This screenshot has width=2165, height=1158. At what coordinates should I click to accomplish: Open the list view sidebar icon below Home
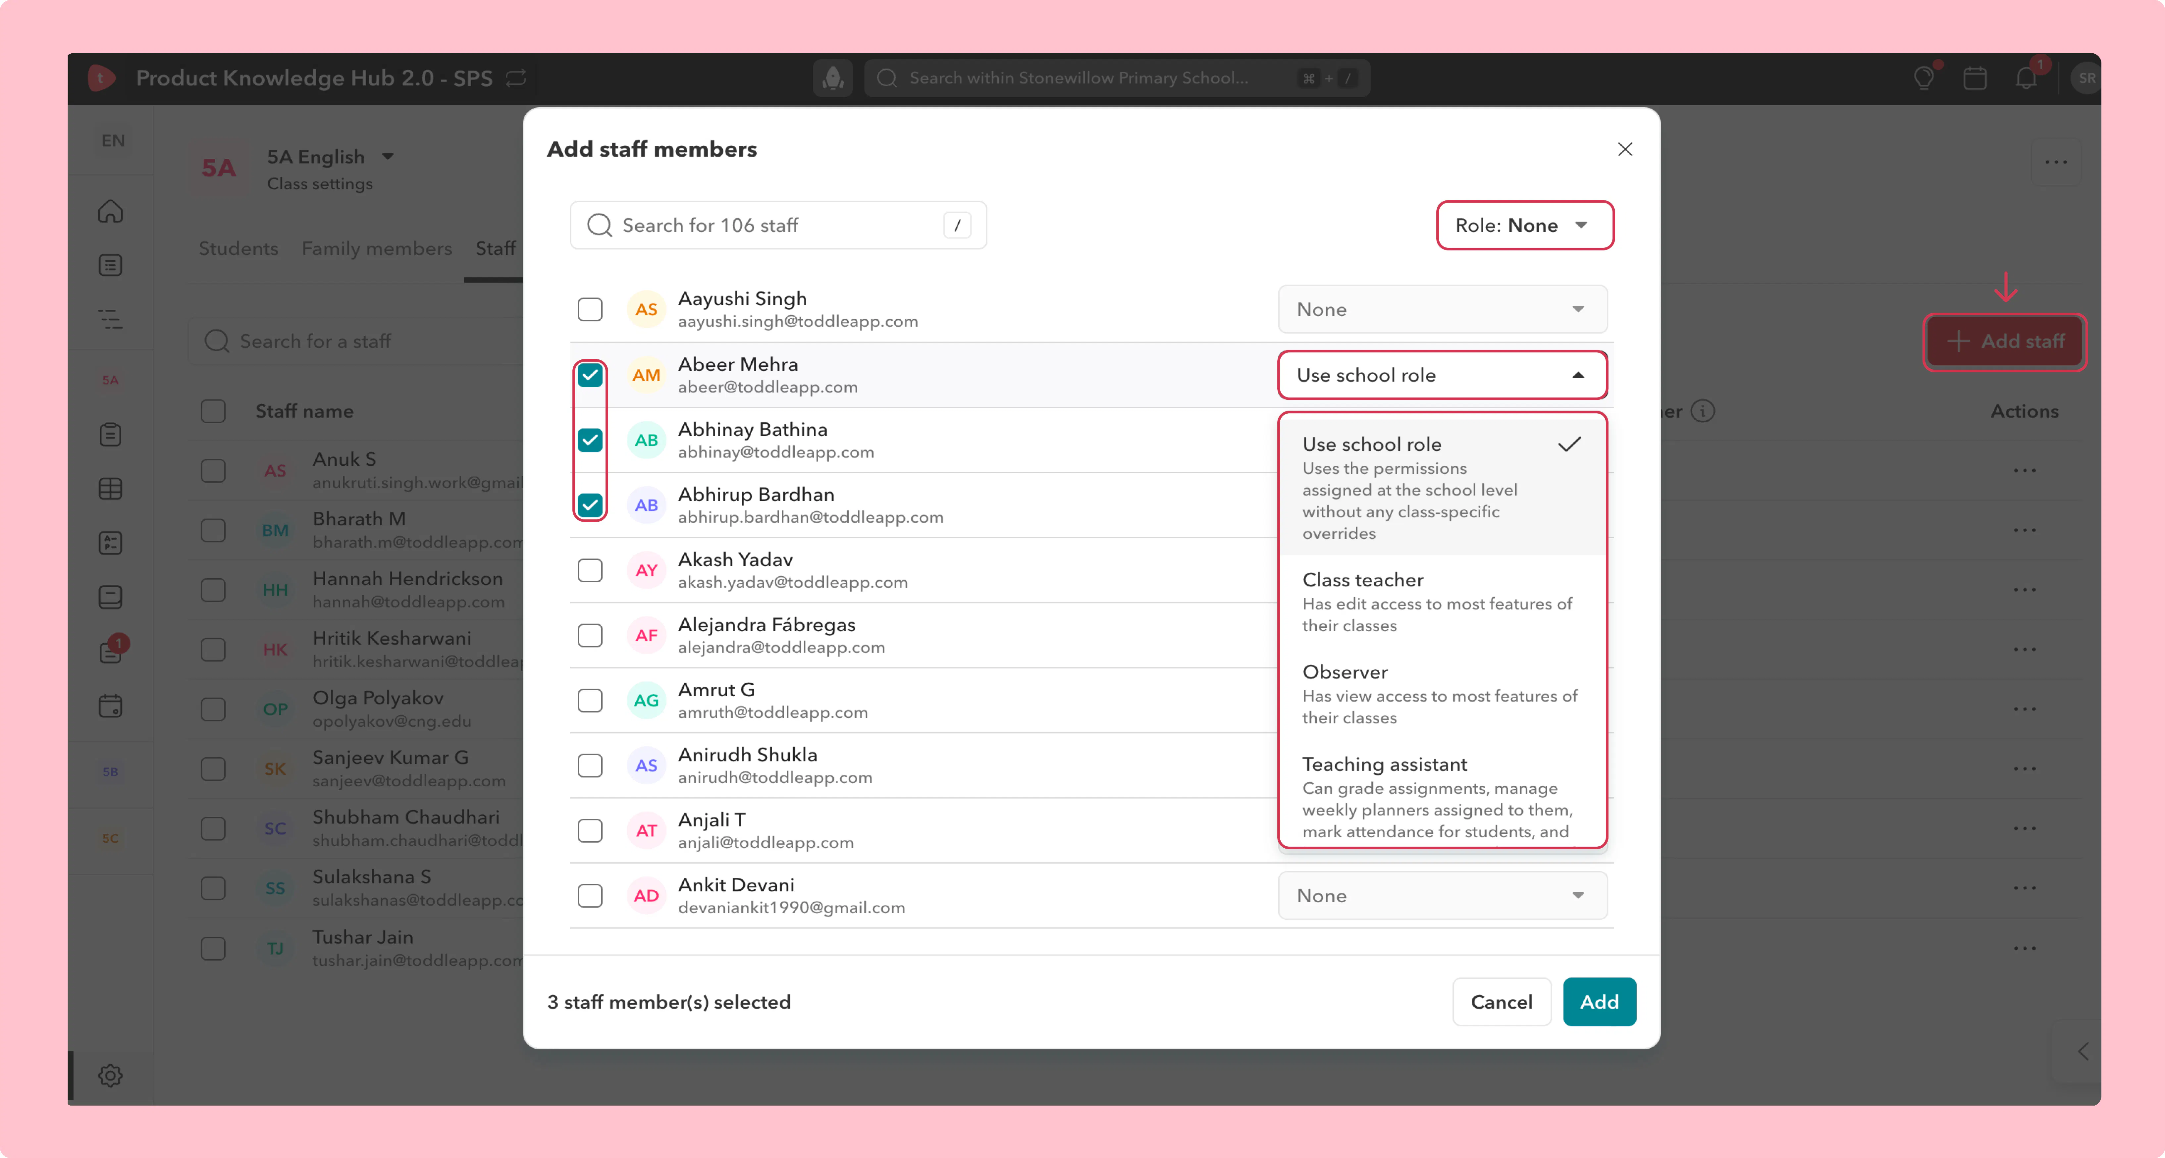tap(110, 266)
